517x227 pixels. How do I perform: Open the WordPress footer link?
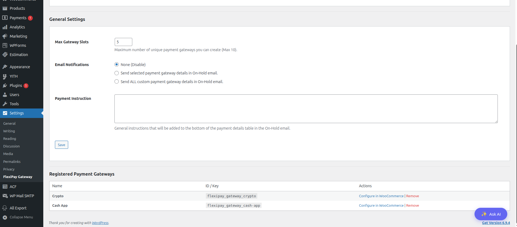100,223
